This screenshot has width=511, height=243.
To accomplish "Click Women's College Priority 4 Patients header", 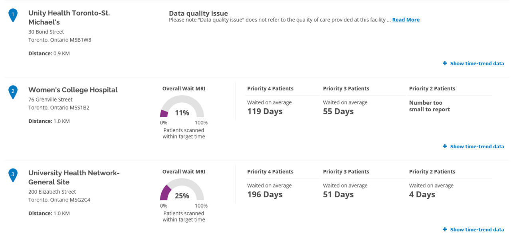I will point(270,88).
